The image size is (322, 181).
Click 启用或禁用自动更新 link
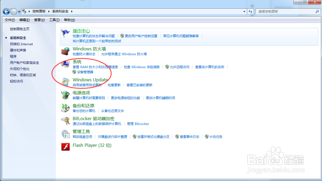[87, 85]
